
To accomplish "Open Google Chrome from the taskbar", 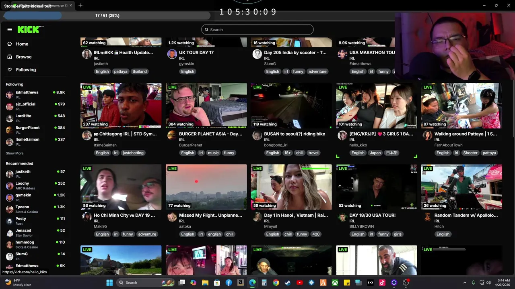I will pos(276,283).
